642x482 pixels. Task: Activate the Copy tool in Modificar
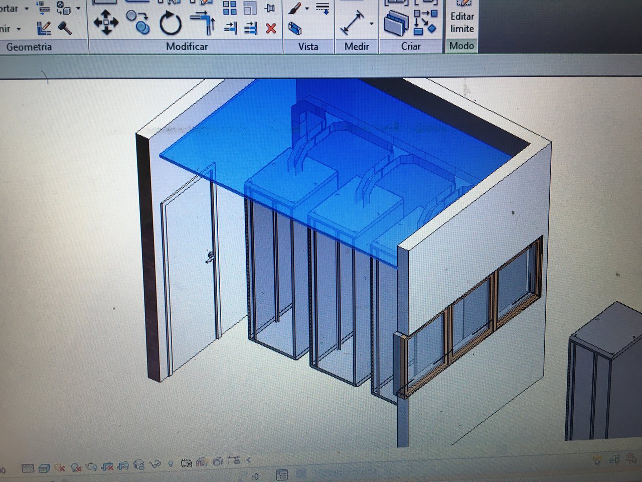(138, 23)
